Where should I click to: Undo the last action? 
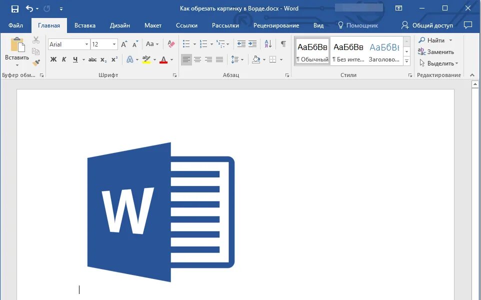click(x=29, y=8)
